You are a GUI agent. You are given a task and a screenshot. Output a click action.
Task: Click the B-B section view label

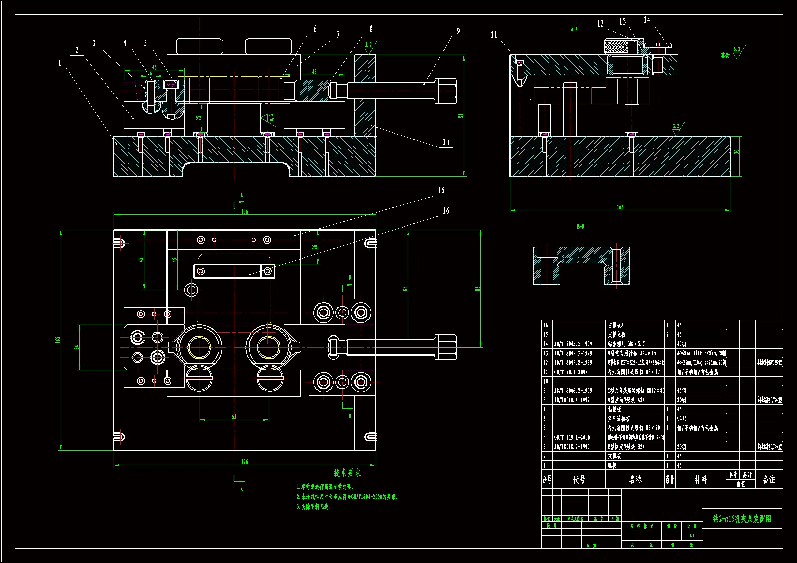click(x=580, y=226)
